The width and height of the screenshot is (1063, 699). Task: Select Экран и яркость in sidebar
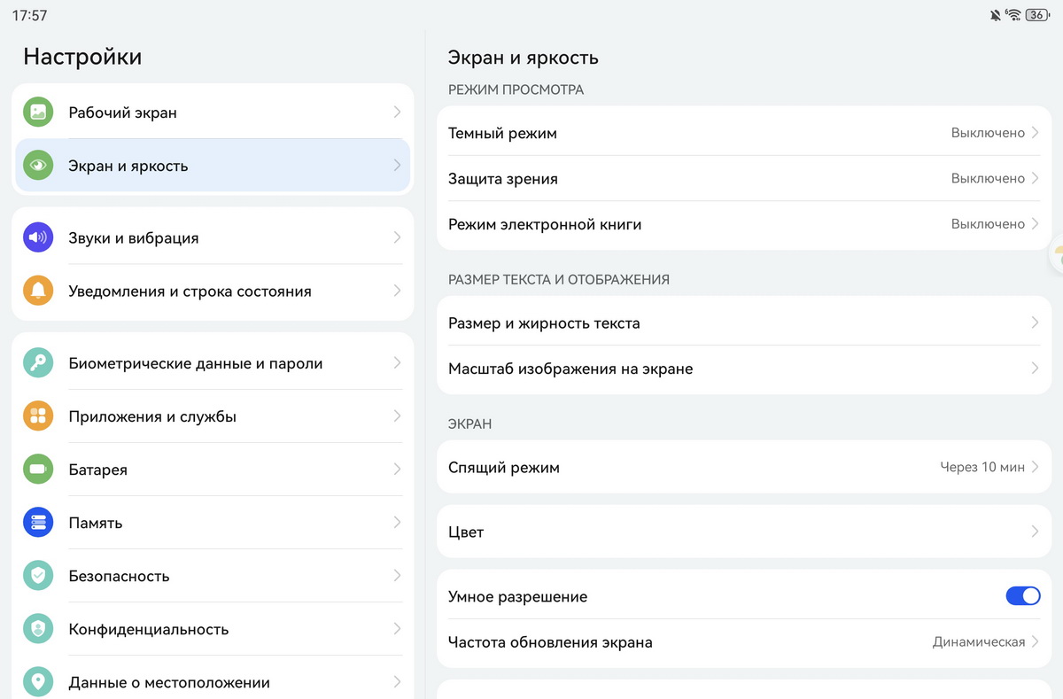tap(213, 166)
